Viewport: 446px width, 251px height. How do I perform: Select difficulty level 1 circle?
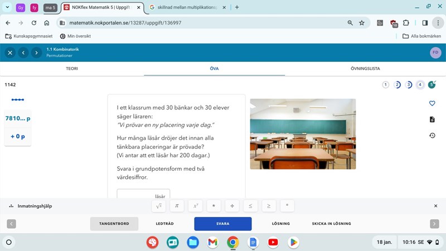tap(386, 85)
